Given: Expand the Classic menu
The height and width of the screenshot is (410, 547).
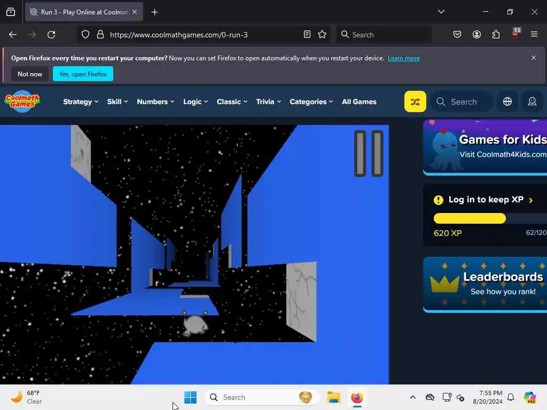Looking at the screenshot, I should (232, 102).
